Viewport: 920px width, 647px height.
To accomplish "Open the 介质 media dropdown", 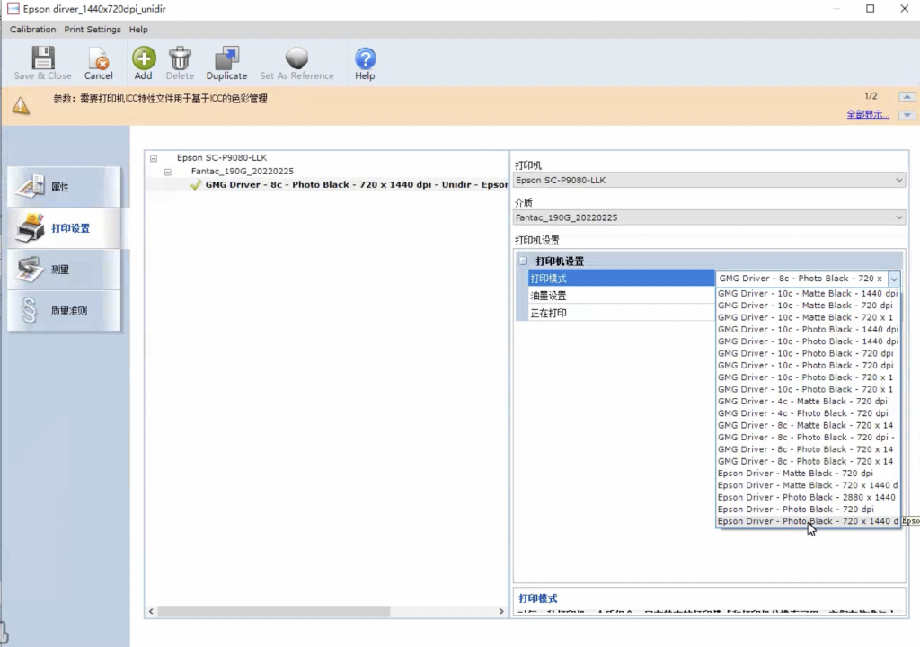I will pos(710,217).
